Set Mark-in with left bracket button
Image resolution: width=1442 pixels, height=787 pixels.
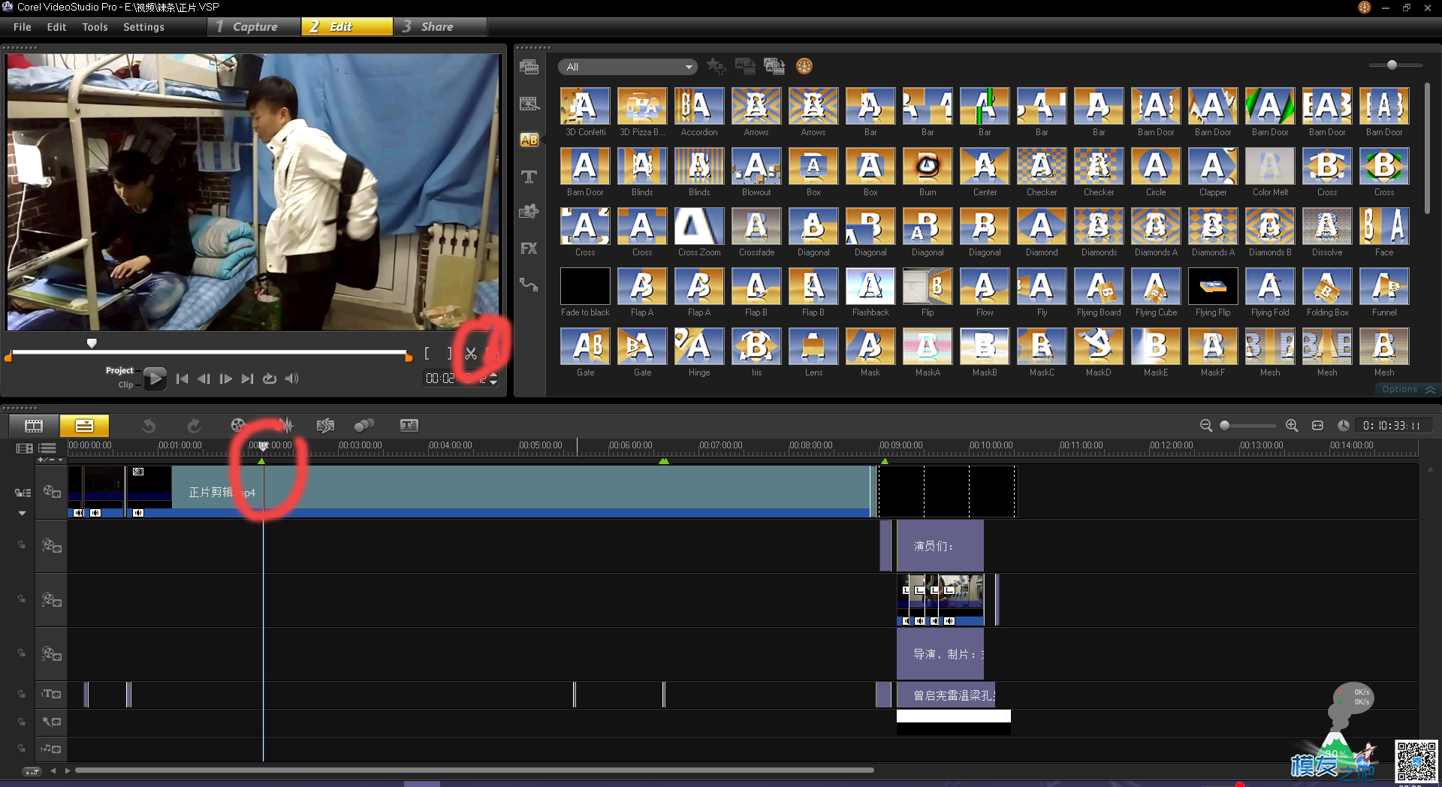pyautogui.click(x=427, y=353)
